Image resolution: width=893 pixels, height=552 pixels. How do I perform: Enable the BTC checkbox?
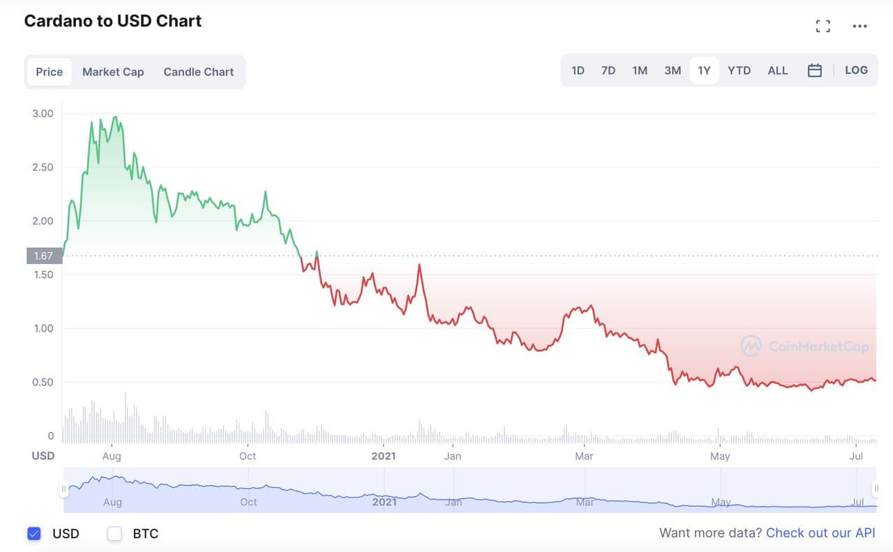[114, 534]
